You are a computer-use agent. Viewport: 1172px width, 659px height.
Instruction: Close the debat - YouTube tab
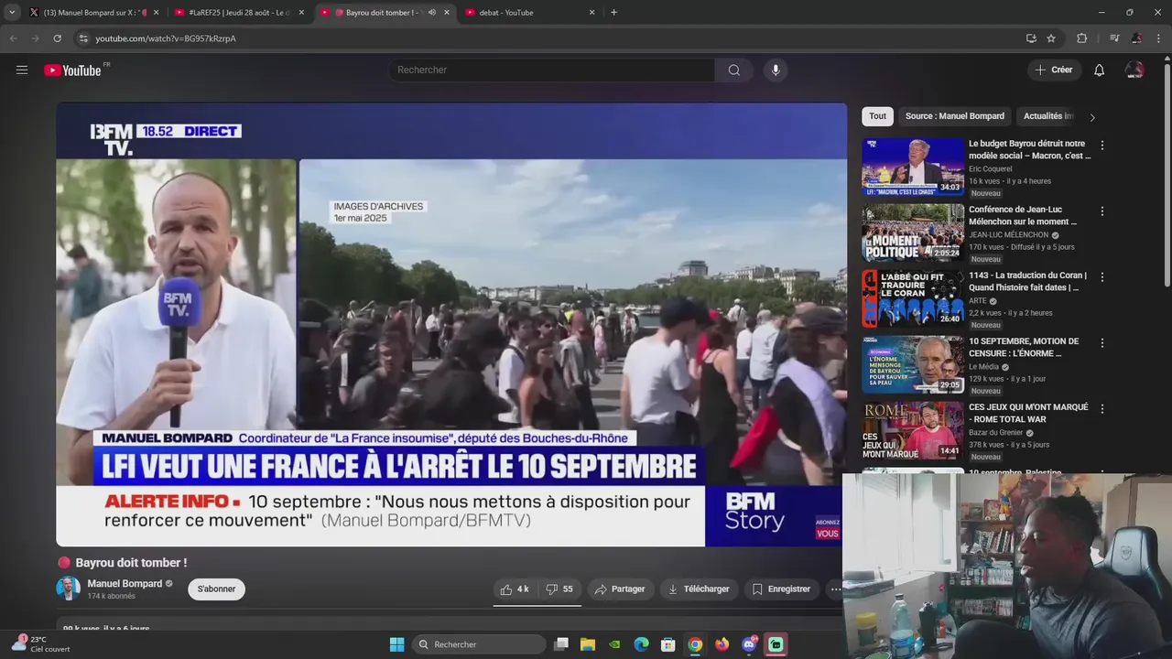pos(591,13)
